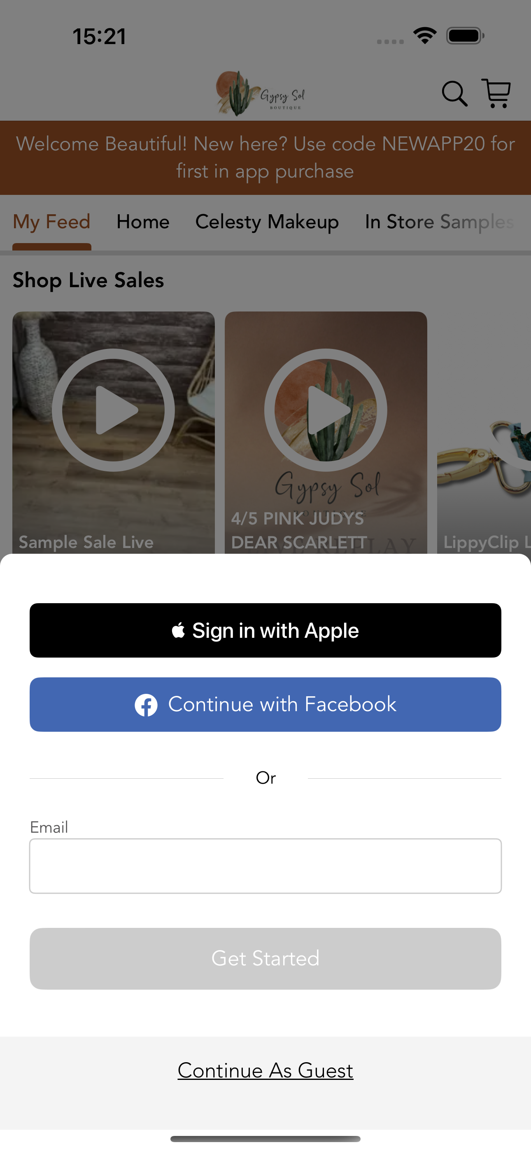531x1152 pixels.
Task: Focus the Email input field
Action: coord(265,866)
